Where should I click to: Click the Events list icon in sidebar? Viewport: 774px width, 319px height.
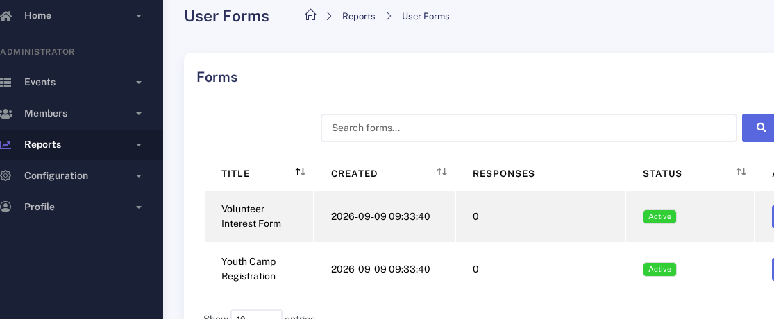click(6, 83)
